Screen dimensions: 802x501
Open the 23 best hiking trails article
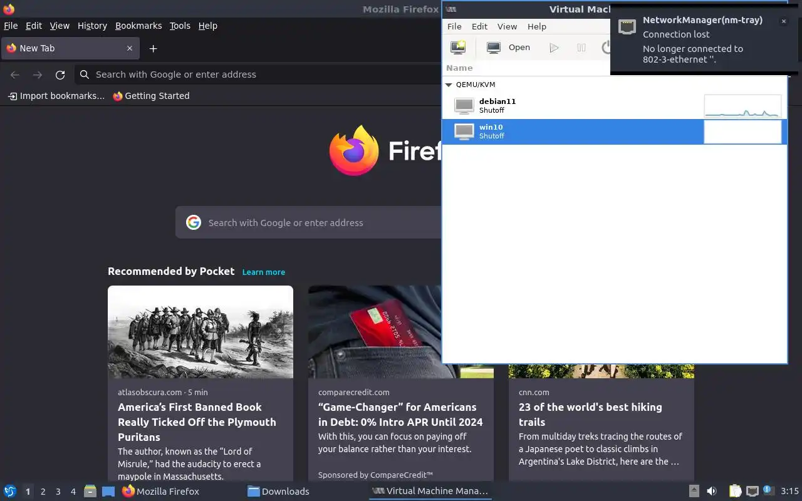coord(590,415)
